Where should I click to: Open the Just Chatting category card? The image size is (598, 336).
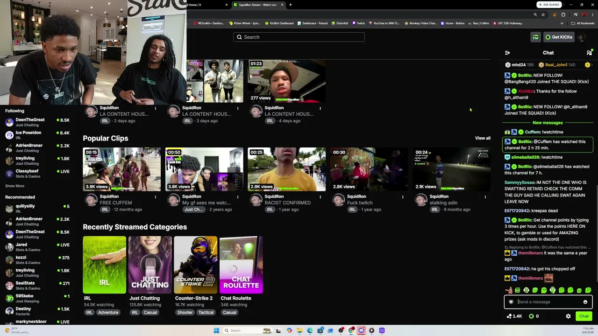pyautogui.click(x=150, y=265)
